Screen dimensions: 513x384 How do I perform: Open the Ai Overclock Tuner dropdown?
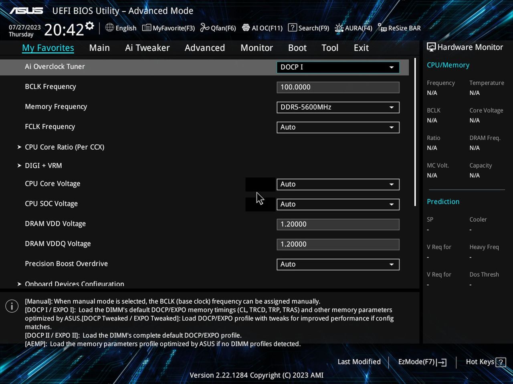coord(338,67)
